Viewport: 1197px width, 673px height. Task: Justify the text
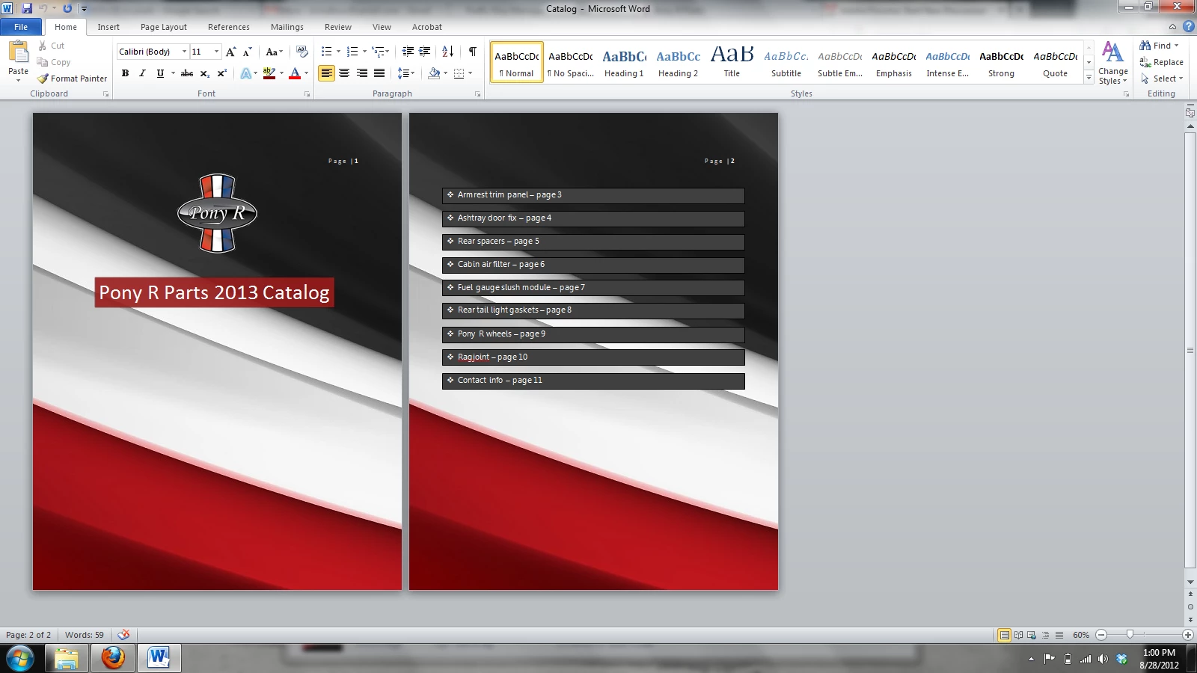coord(379,73)
